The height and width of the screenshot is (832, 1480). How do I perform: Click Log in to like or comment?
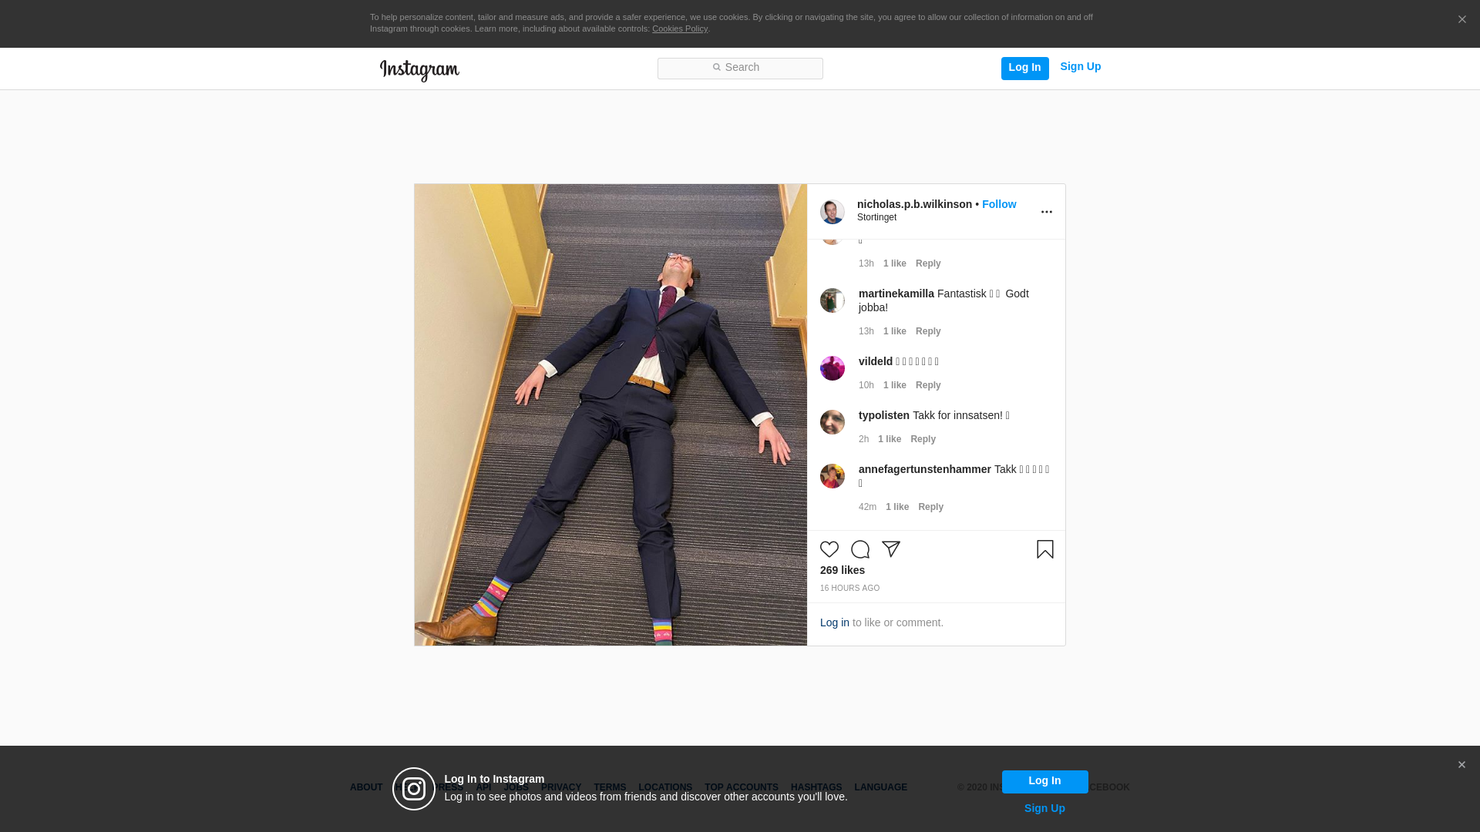[834, 622]
